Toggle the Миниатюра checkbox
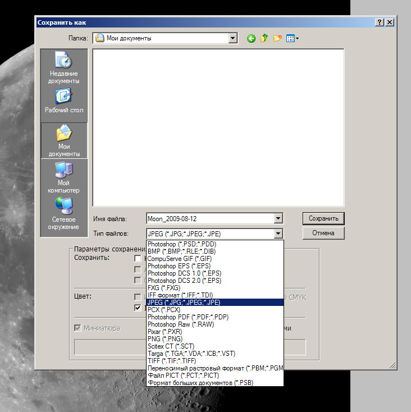The image size is (411, 412). point(78,328)
